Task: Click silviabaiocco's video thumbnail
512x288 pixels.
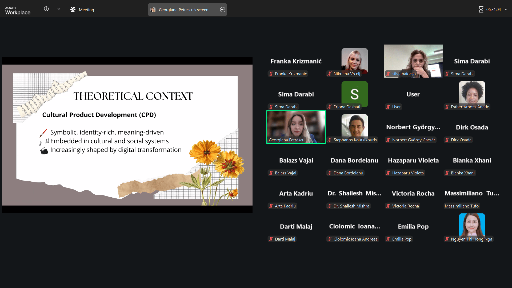Action: (413, 61)
